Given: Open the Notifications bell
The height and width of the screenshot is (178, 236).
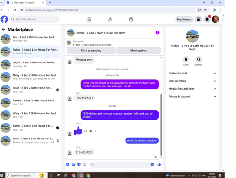Looking at the screenshot, I should [x=207, y=19].
